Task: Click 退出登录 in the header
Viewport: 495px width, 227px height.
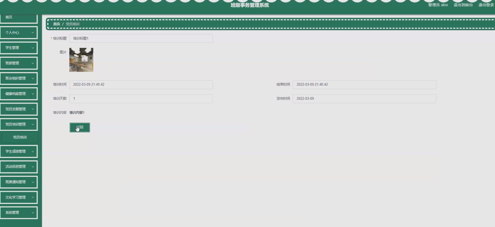Action: pos(486,5)
